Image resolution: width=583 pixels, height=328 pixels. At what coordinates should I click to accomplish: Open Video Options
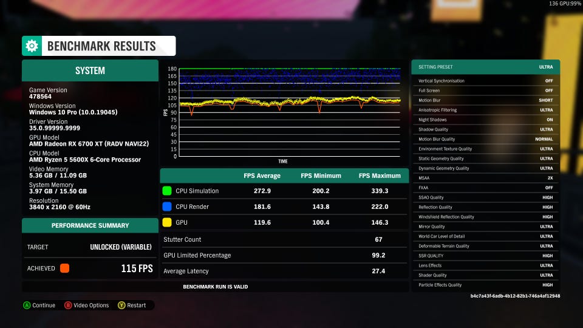(x=91, y=306)
